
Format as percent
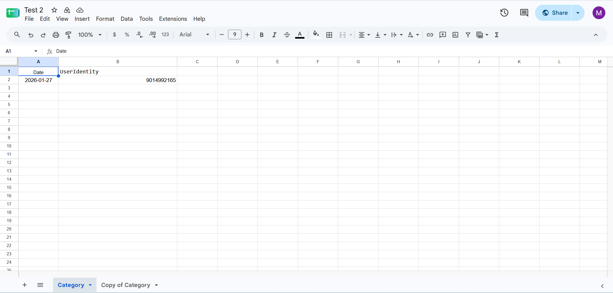tap(127, 35)
